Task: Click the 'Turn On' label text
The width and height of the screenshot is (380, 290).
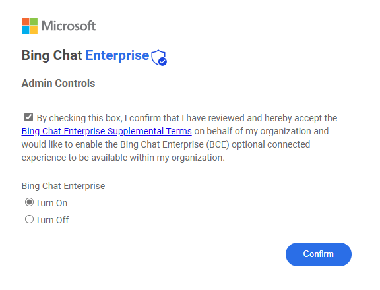Action: pos(51,203)
